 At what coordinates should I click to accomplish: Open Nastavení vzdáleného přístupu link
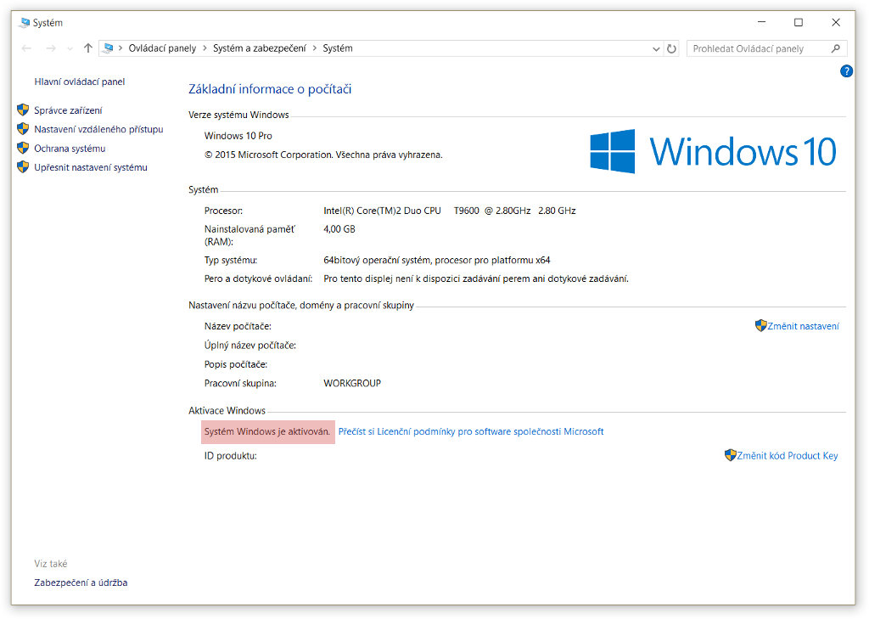coord(98,129)
